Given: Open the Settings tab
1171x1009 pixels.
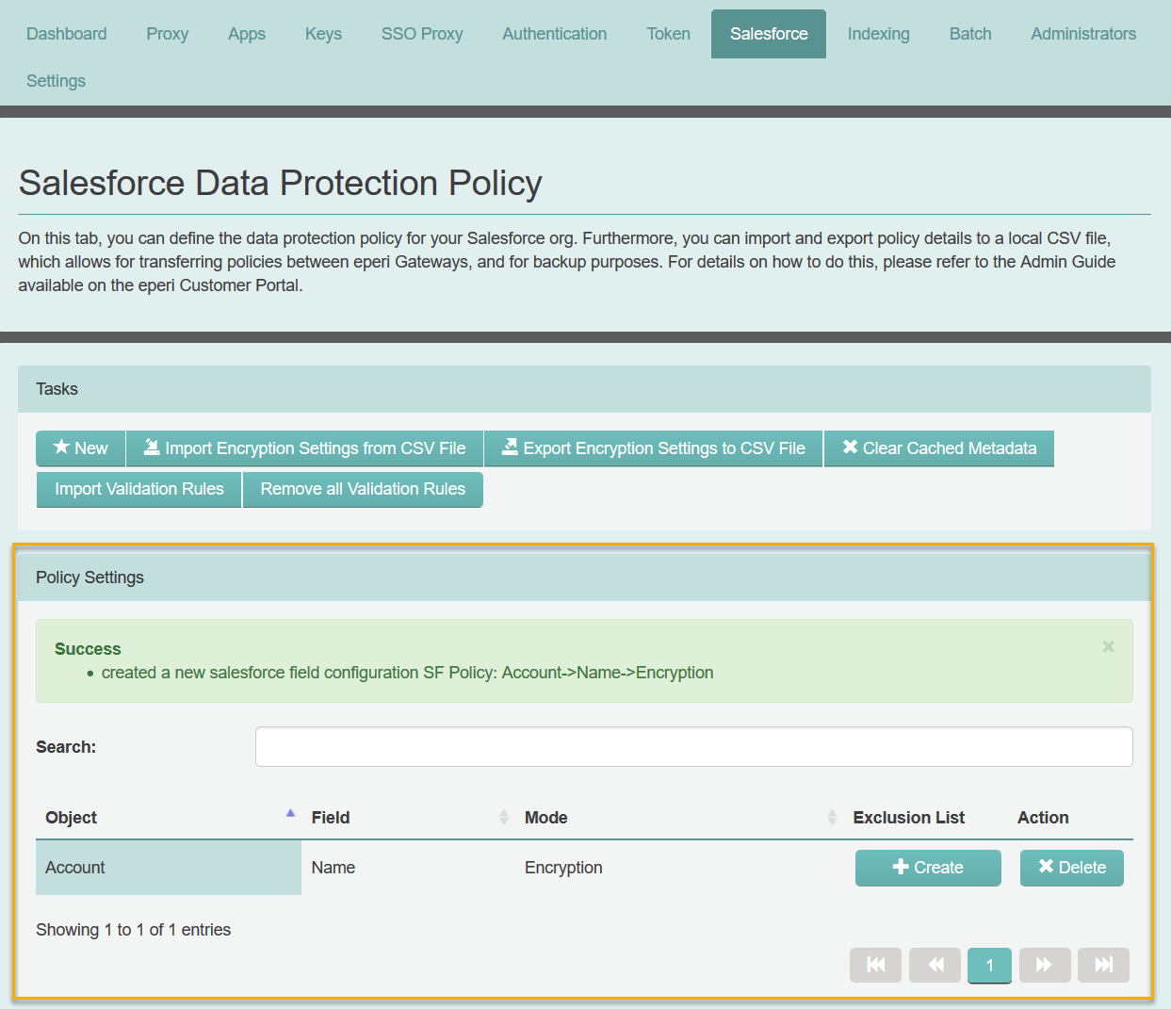Looking at the screenshot, I should 56,81.
